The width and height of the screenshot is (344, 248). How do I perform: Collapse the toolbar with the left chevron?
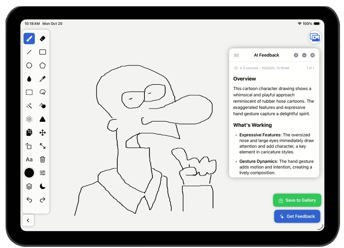click(28, 220)
